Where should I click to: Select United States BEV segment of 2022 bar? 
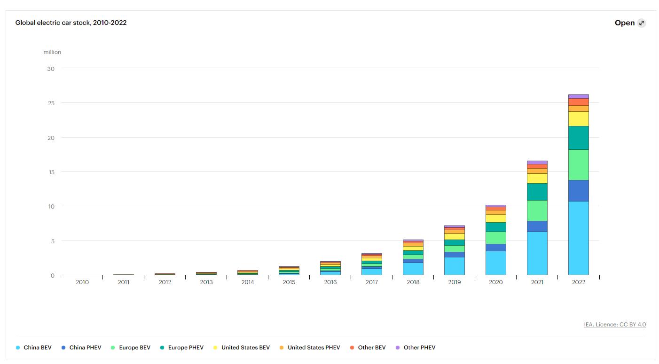(578, 119)
